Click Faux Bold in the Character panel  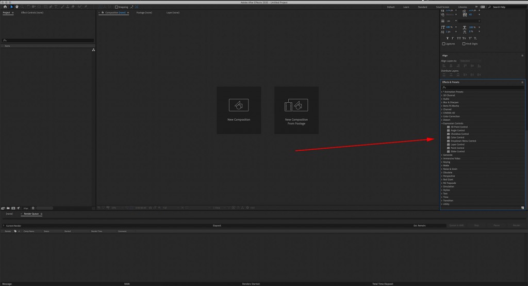coord(448,38)
